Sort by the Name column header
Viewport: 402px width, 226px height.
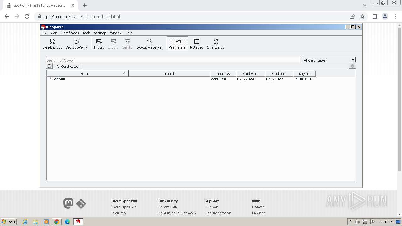coord(88,74)
